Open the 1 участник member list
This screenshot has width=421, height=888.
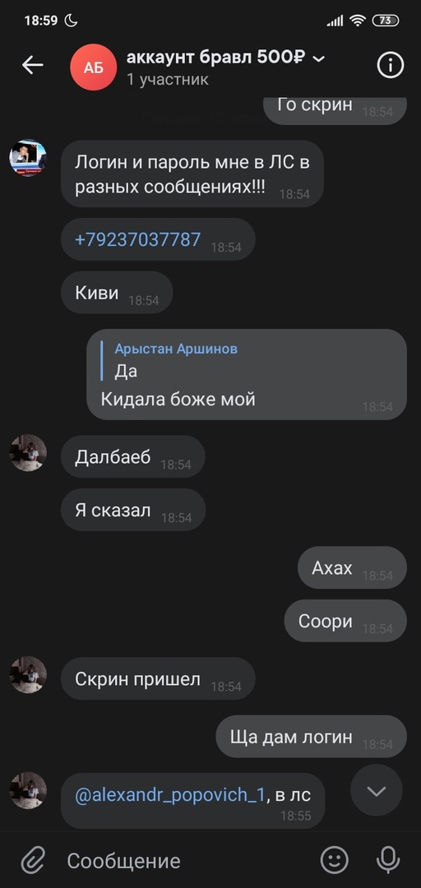(168, 79)
